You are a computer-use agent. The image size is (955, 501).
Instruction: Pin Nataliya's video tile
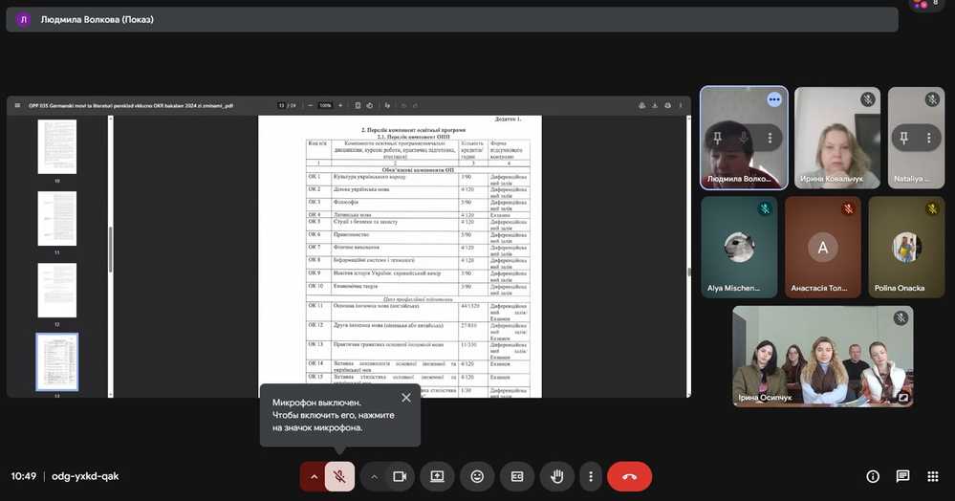pyautogui.click(x=903, y=138)
